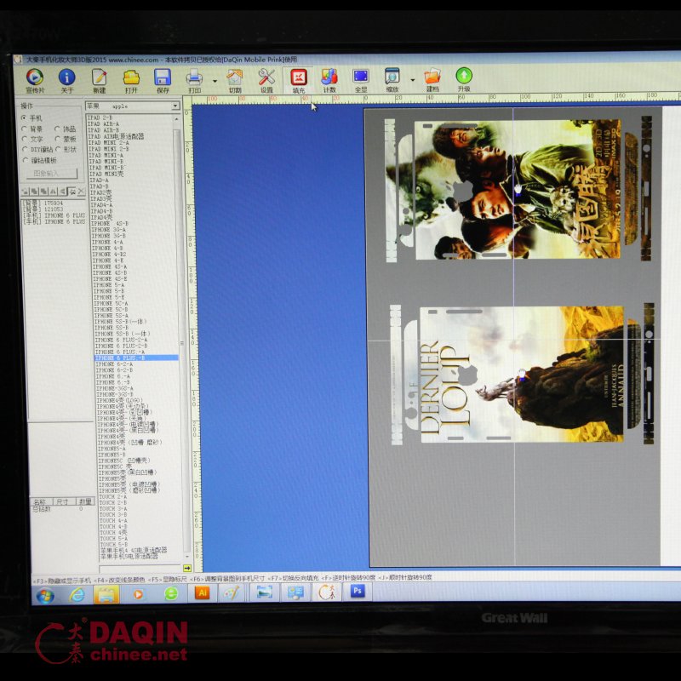The width and height of the screenshot is (681, 681).
Task: Open the green 360 browser taskbar icon
Action: [x=171, y=593]
